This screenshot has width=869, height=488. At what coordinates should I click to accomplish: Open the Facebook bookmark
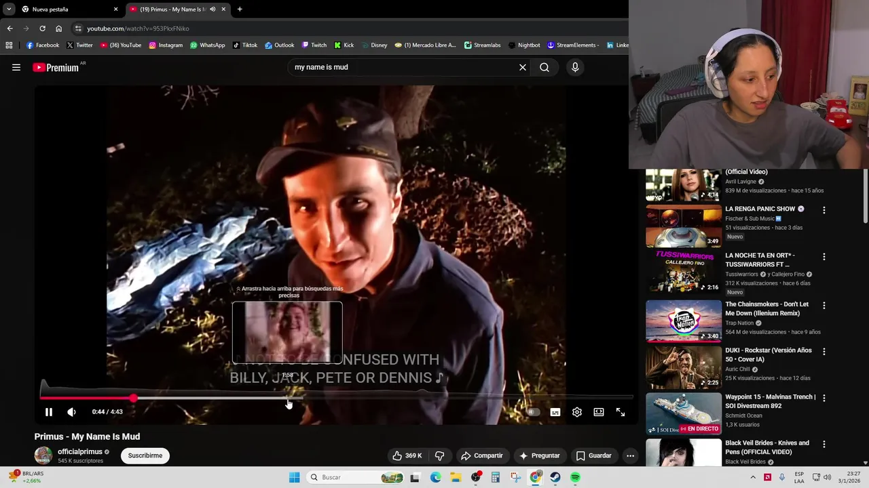coord(43,45)
